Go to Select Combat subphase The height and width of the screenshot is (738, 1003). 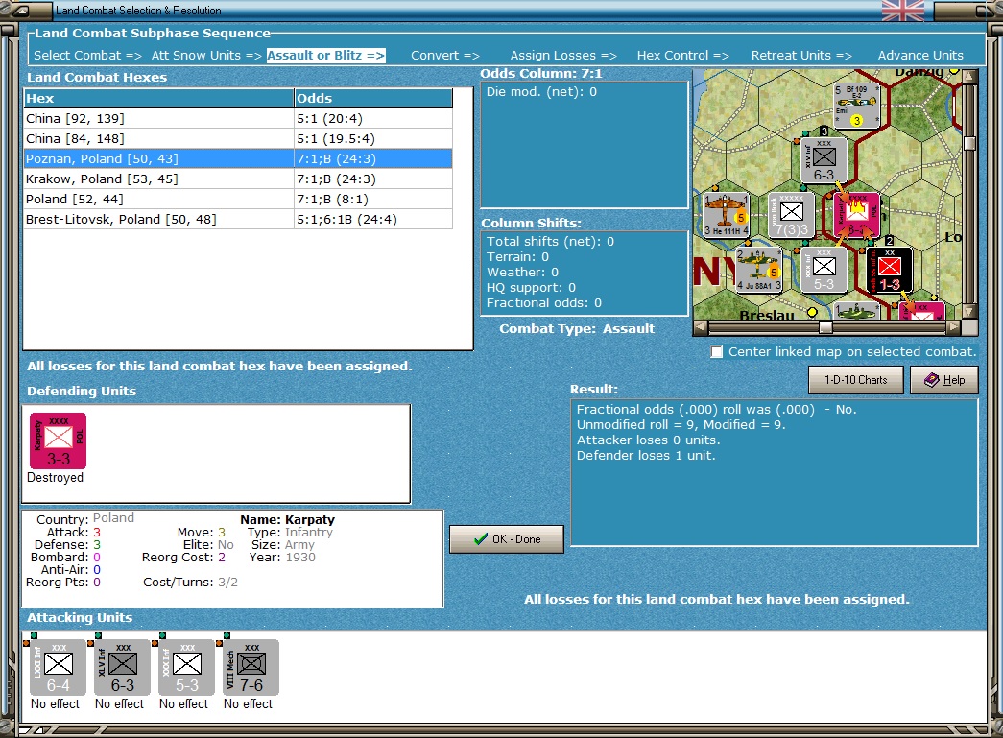pos(87,56)
